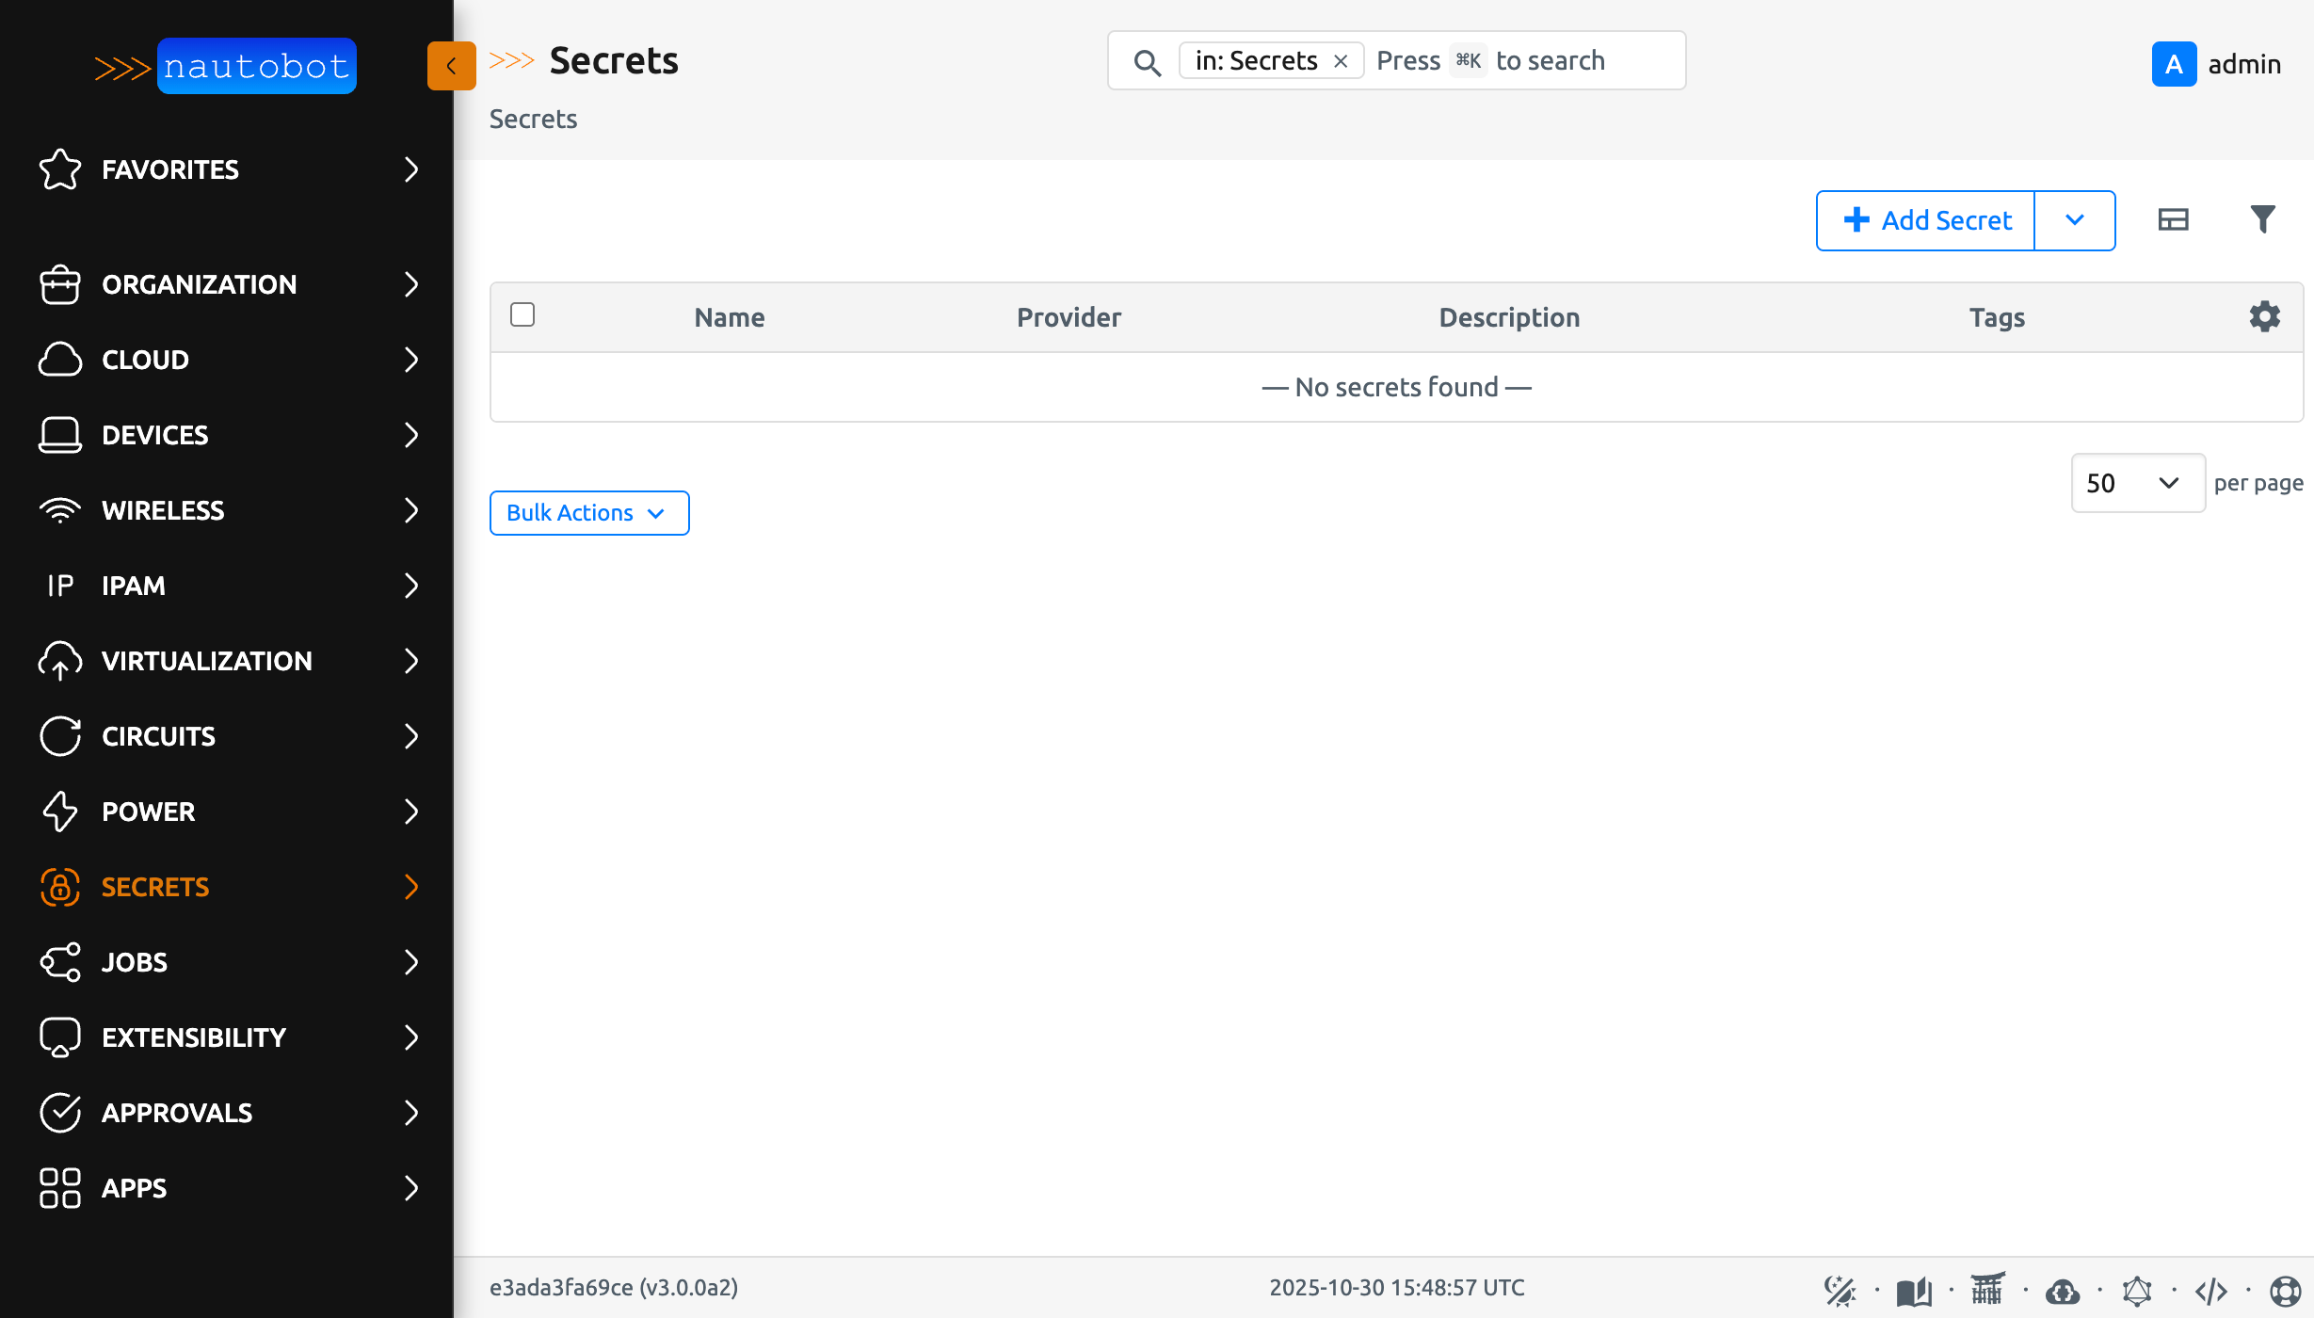2314x1318 pixels.
Task: Click the Add Secret button
Action: coord(1924,219)
